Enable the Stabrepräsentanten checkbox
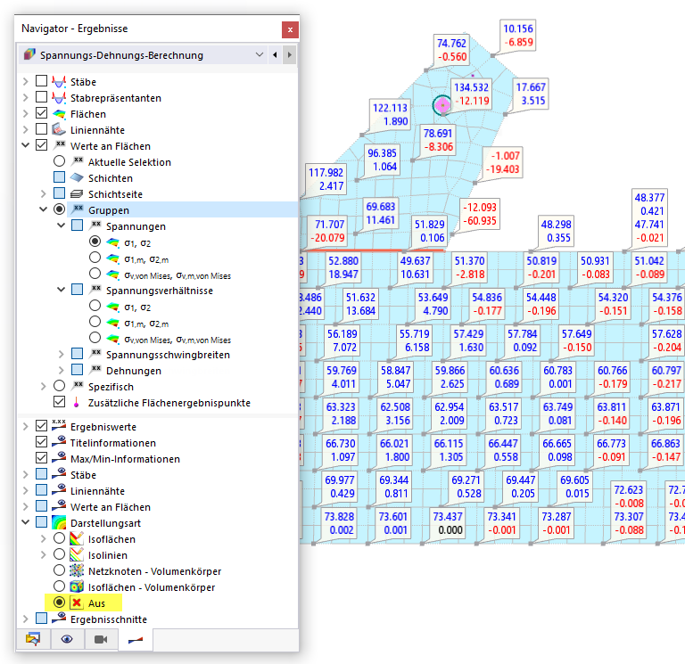Image resolution: width=685 pixels, height=664 pixels. [x=42, y=97]
